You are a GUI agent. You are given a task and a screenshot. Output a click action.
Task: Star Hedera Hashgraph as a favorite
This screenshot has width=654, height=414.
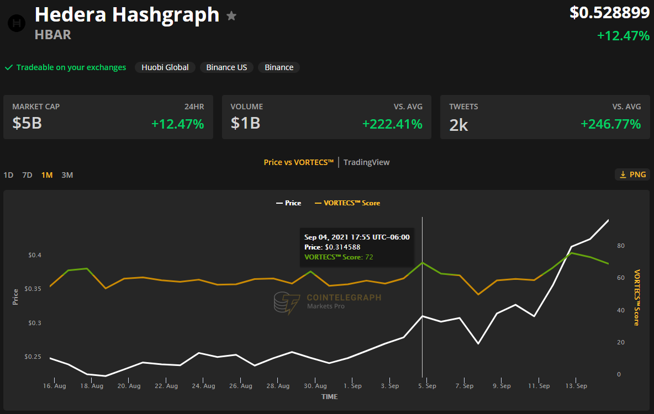231,16
